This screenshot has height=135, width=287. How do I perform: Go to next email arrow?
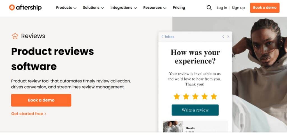click(x=228, y=37)
